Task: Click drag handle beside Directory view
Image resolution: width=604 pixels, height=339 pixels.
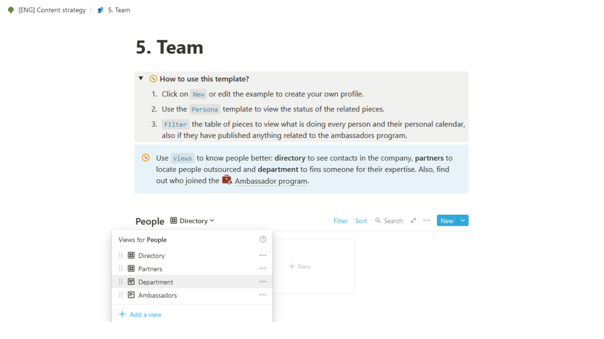Action: (121, 256)
